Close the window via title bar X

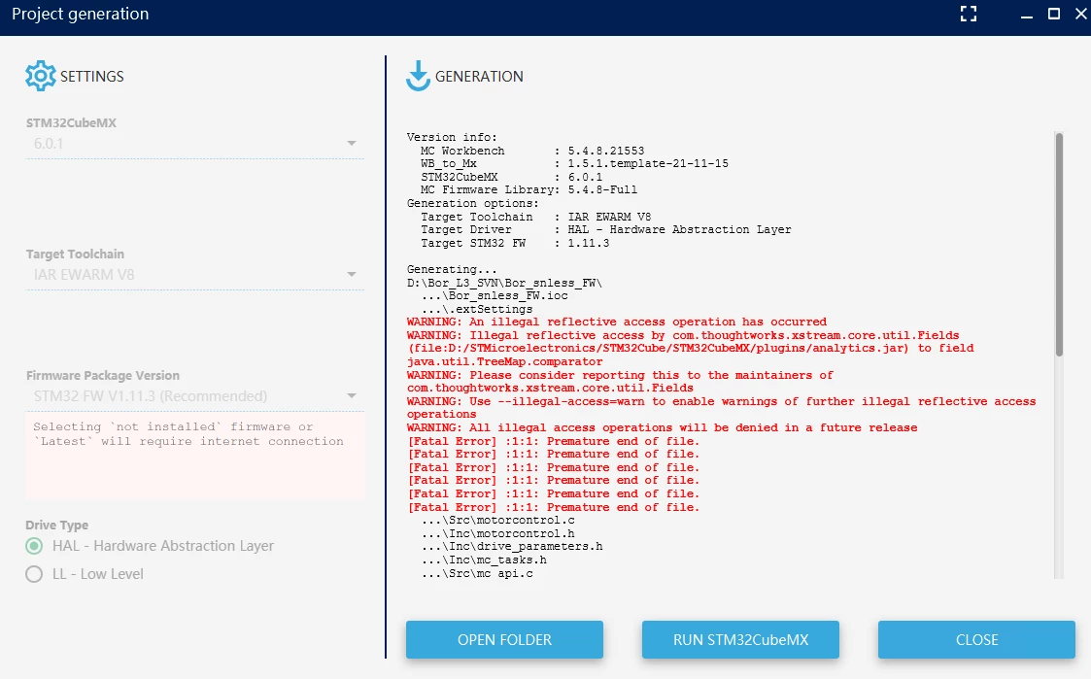click(1081, 14)
